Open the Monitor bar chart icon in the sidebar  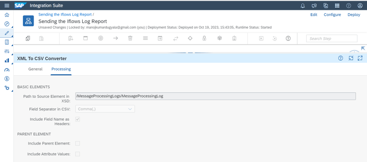[x=7, y=60]
